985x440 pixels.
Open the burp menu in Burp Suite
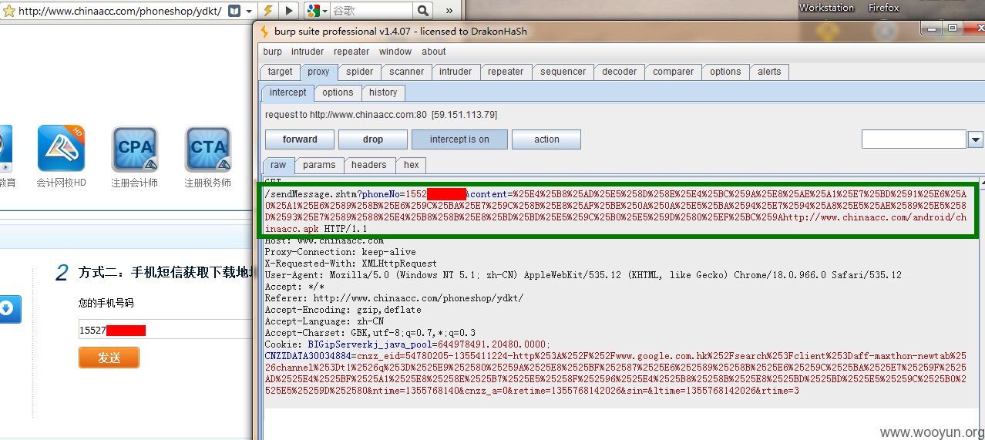273,52
